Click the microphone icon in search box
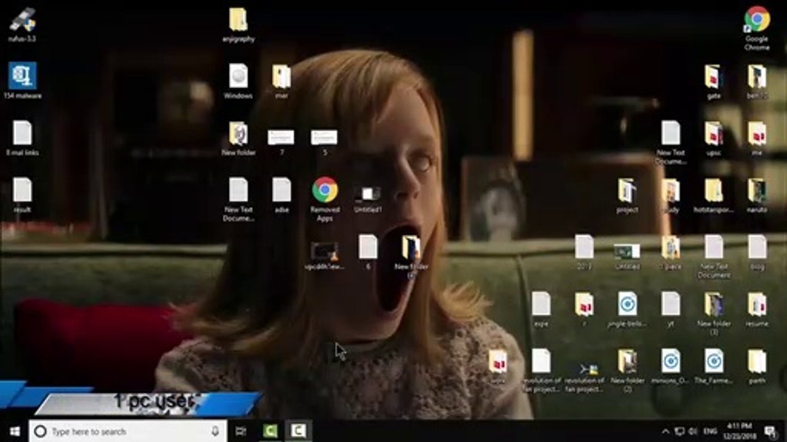The image size is (787, 442). 215,432
